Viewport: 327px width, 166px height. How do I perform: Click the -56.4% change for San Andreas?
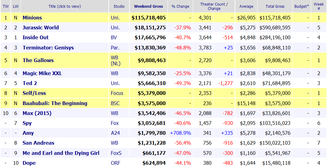pyautogui.click(x=183, y=143)
